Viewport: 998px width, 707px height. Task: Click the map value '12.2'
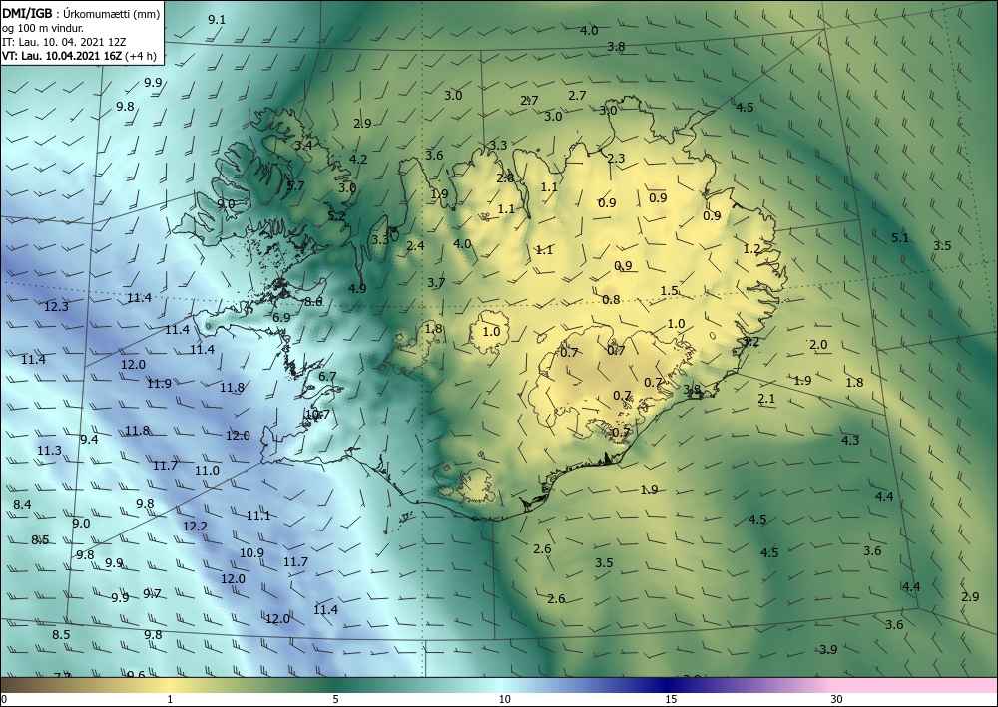195,527
